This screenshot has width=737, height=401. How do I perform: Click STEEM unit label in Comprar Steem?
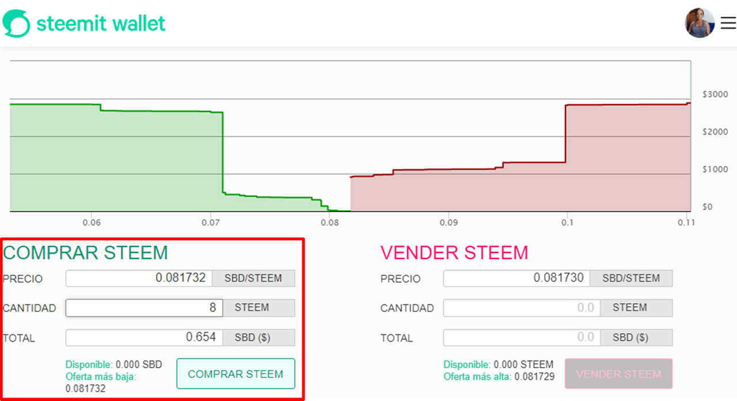pos(259,308)
